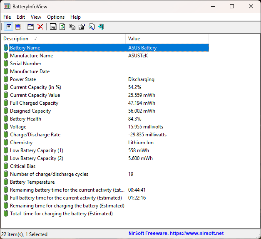The height and width of the screenshot is (239, 261).
Task: Click the 00:44:41 remaining time value
Action: (x=137, y=190)
